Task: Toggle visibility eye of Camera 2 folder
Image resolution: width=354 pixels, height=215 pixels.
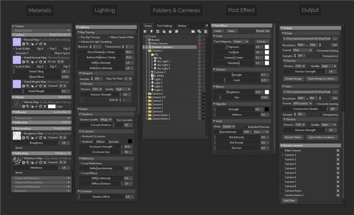Action: click(204, 94)
